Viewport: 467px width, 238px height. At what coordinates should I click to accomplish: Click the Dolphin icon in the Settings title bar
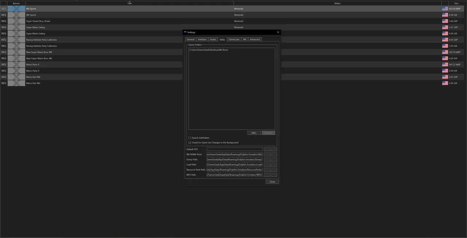click(x=185, y=32)
